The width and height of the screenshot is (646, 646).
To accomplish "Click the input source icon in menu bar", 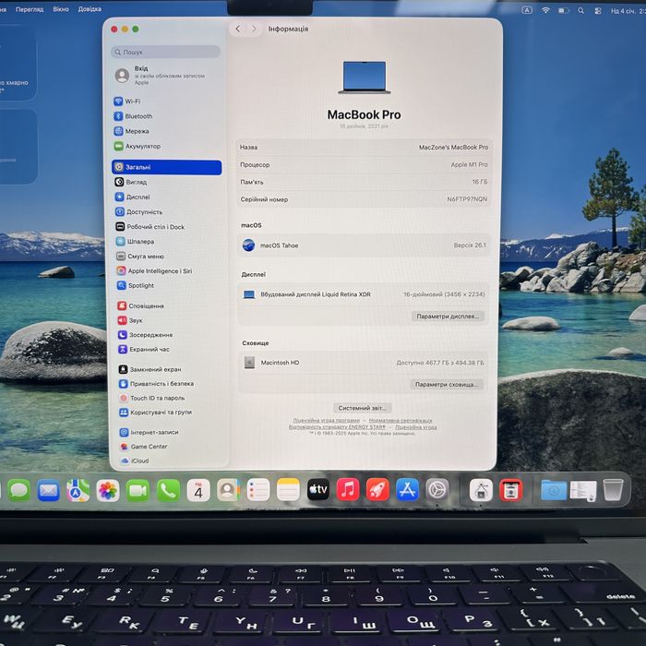I will pos(527,10).
